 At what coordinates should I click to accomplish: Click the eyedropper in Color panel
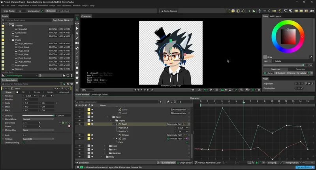(x=311, y=57)
